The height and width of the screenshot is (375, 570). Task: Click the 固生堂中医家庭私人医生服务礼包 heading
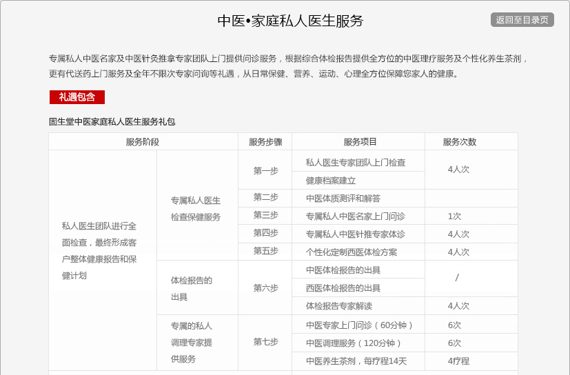[112, 122]
